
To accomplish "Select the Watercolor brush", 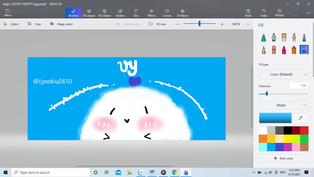I will point(294,37).
